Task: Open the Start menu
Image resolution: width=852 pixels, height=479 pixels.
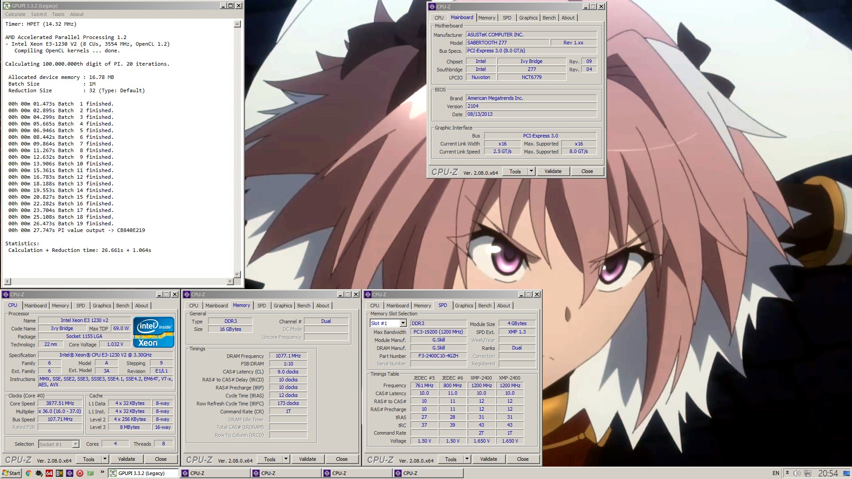Action: click(x=11, y=473)
